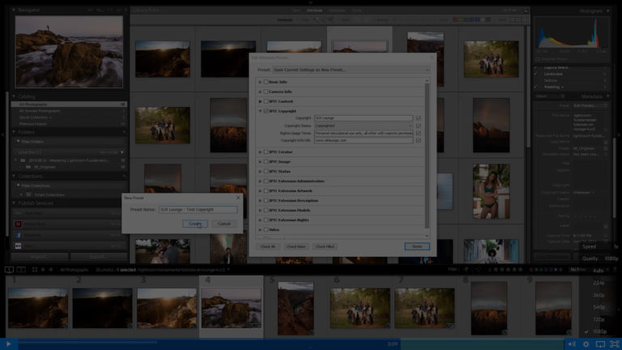Click the main window display icon
Viewport: 622px width, 350px height.
(9, 270)
